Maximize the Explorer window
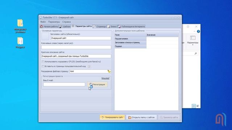The width and height of the screenshot is (232, 130). click(x=188, y=26)
